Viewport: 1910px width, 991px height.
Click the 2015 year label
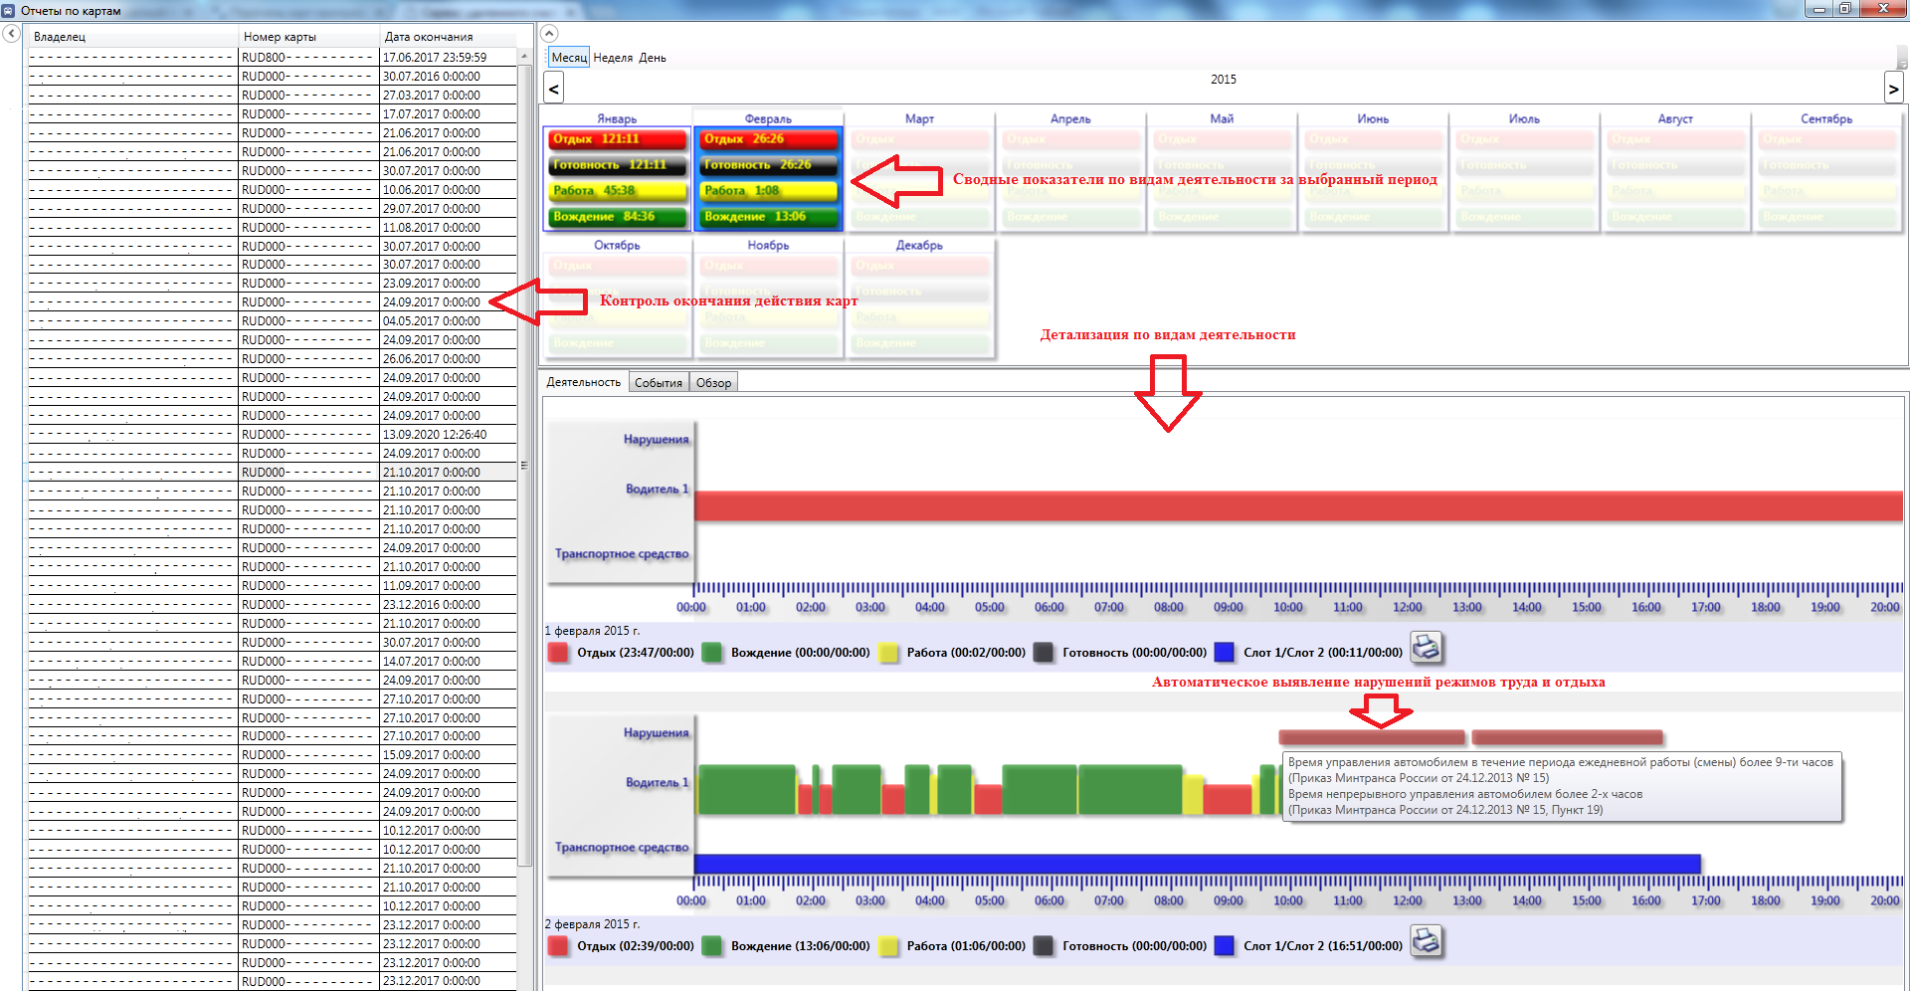1224,80
